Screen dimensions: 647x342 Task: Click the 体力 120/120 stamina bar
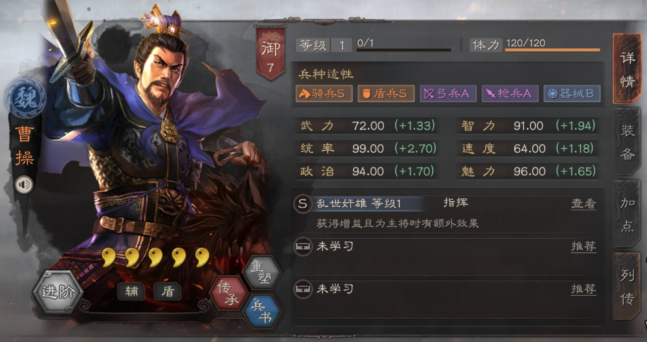(536, 45)
